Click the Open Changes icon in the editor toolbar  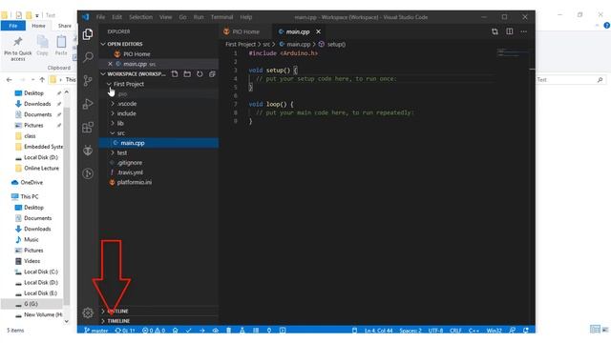495,31
